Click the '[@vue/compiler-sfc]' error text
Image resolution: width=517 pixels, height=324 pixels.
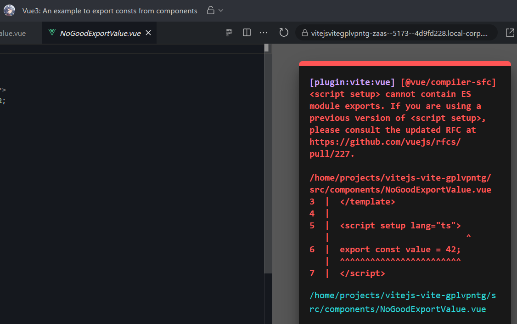pyautogui.click(x=448, y=82)
